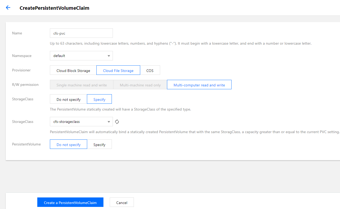The width and height of the screenshot is (340, 209).
Task: Set StorageClass option to Specify
Action: click(99, 99)
